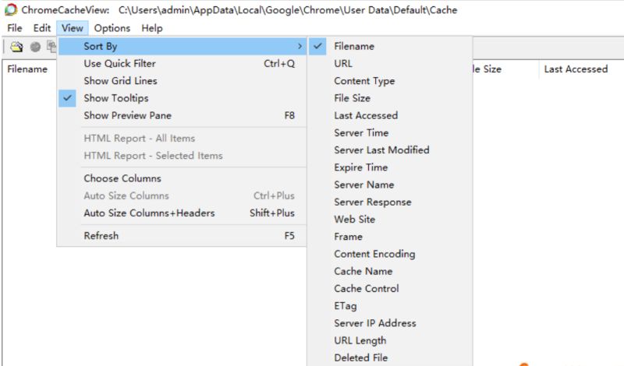Close the opened View menu
This screenshot has height=366, width=624.
click(x=73, y=28)
